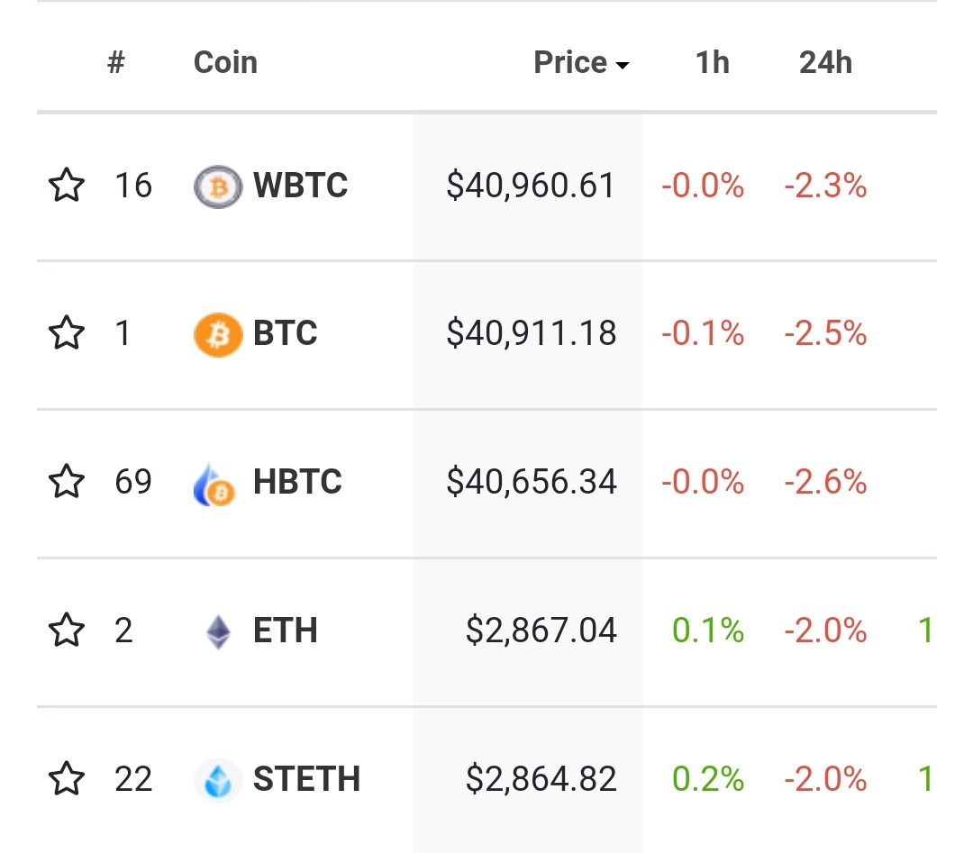Screen dimensions: 973x853
Task: Sort by the 24h change column
Action: [825, 63]
